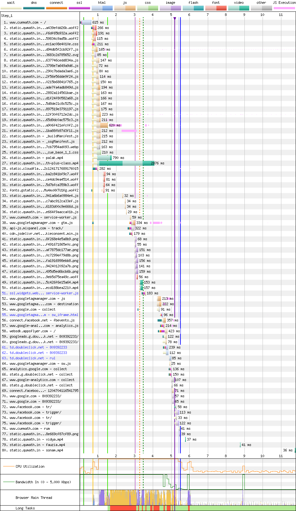Viewport: 296px width, 511px height.
Task: Select the JS Execution legend swatch
Action: pos(284,8)
